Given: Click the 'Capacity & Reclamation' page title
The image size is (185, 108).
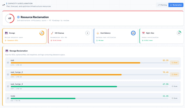Looking at the screenshot, I should pyautogui.click(x=20, y=4).
